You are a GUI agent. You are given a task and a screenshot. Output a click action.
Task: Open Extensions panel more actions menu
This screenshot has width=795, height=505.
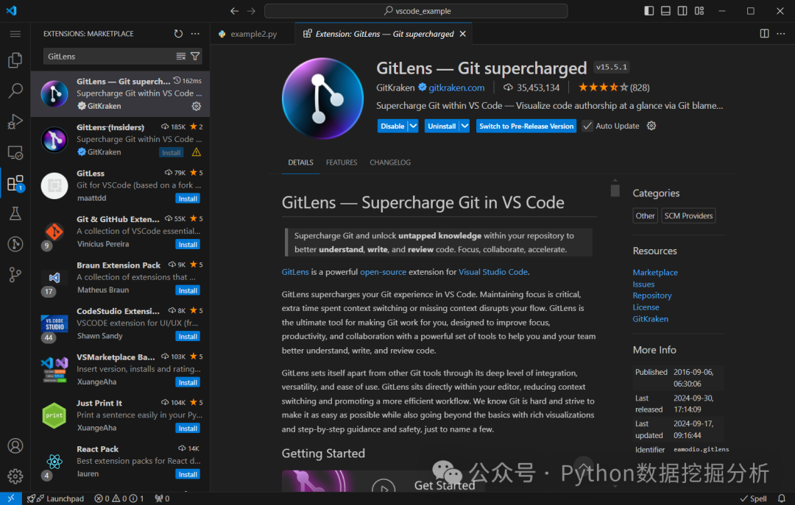tap(195, 34)
